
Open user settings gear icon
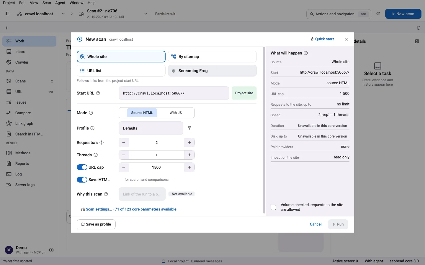click(51, 250)
